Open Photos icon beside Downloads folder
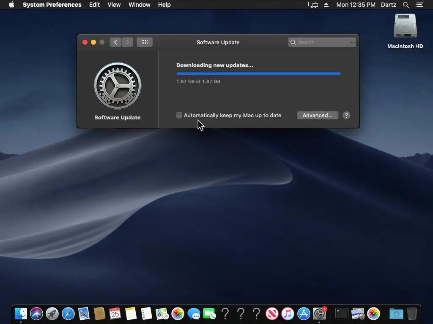Viewport: 433px width, 324px height. pos(373,313)
